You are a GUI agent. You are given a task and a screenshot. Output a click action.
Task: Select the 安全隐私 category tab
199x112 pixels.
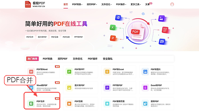click(x=108, y=59)
